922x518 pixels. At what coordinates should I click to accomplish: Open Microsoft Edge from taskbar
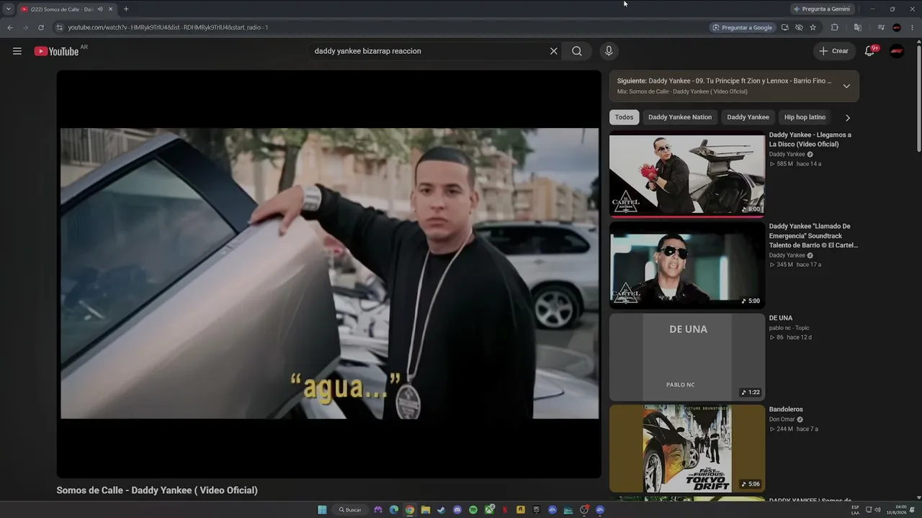(394, 510)
